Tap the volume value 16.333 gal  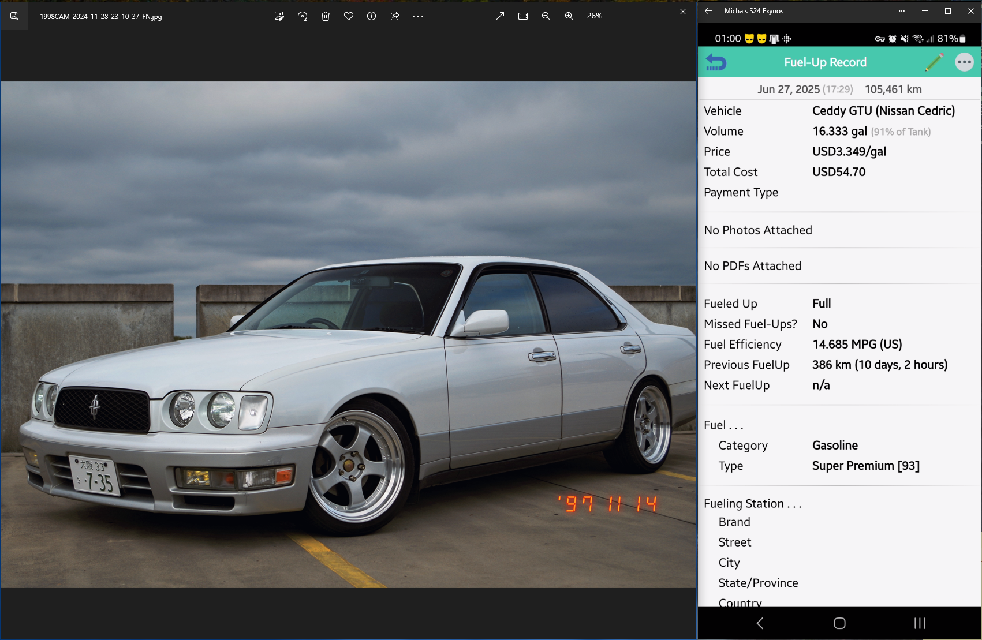click(839, 131)
